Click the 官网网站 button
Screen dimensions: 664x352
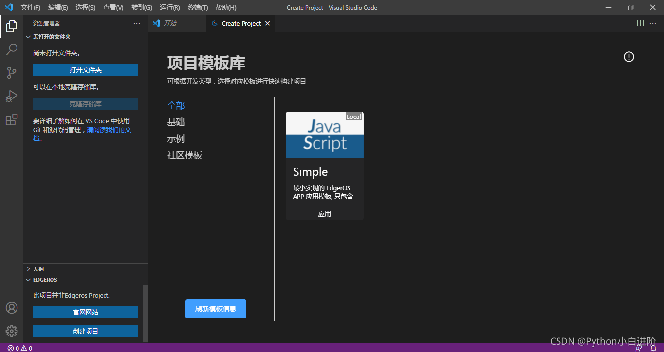click(x=86, y=312)
